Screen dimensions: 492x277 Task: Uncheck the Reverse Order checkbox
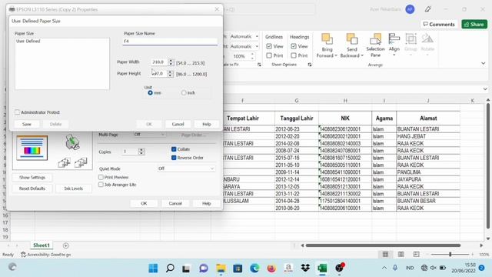click(174, 158)
